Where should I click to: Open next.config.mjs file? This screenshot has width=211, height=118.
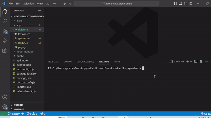tap(27, 69)
